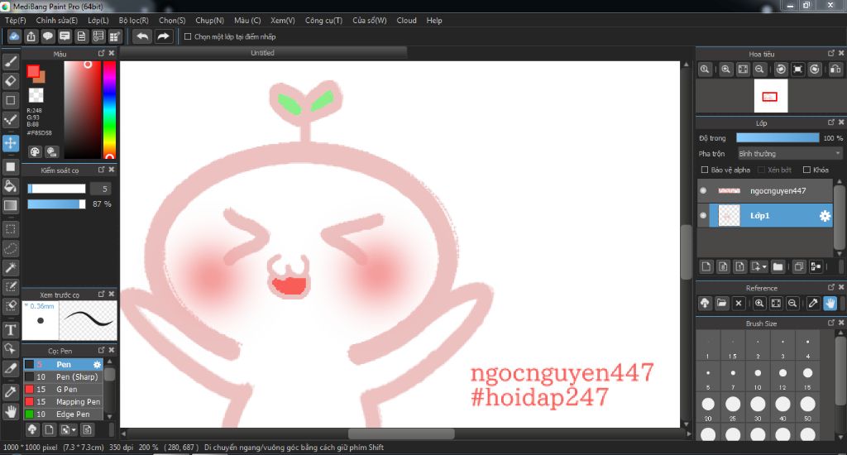
Task: Select the Lasso selection tool
Action: [10, 248]
